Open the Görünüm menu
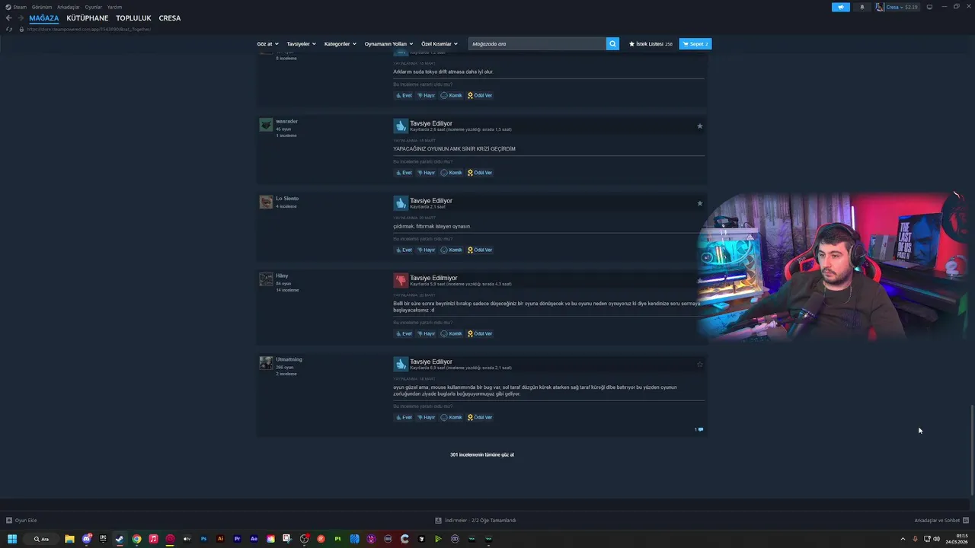Viewport: 975px width, 548px height. point(42,7)
